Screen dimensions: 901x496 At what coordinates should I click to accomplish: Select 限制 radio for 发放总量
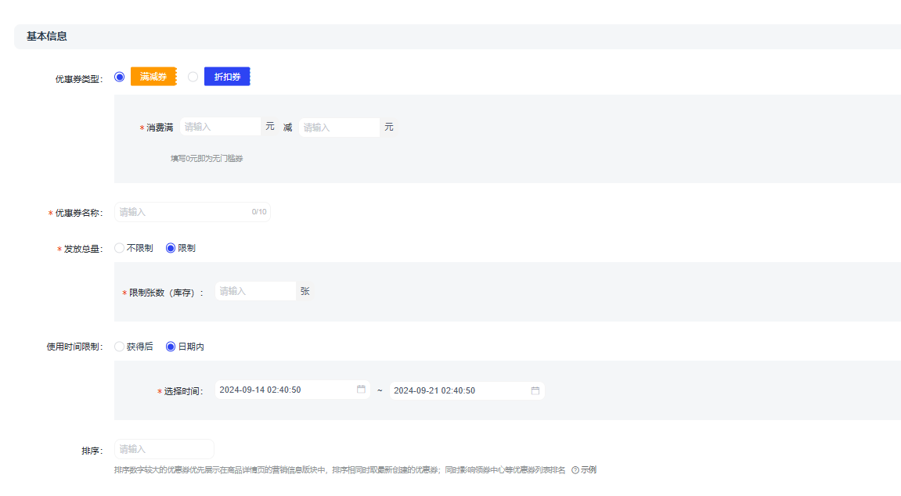pyautogui.click(x=171, y=248)
